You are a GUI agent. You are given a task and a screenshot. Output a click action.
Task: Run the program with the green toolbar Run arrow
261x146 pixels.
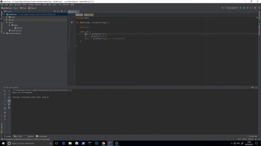241,8
